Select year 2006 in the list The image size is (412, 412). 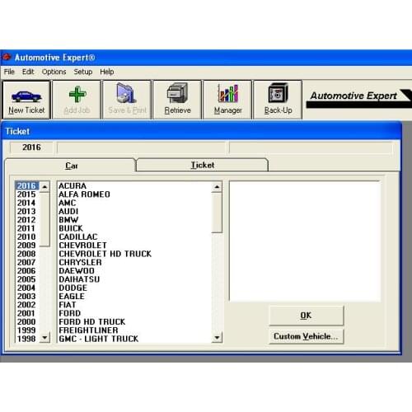tap(26, 271)
